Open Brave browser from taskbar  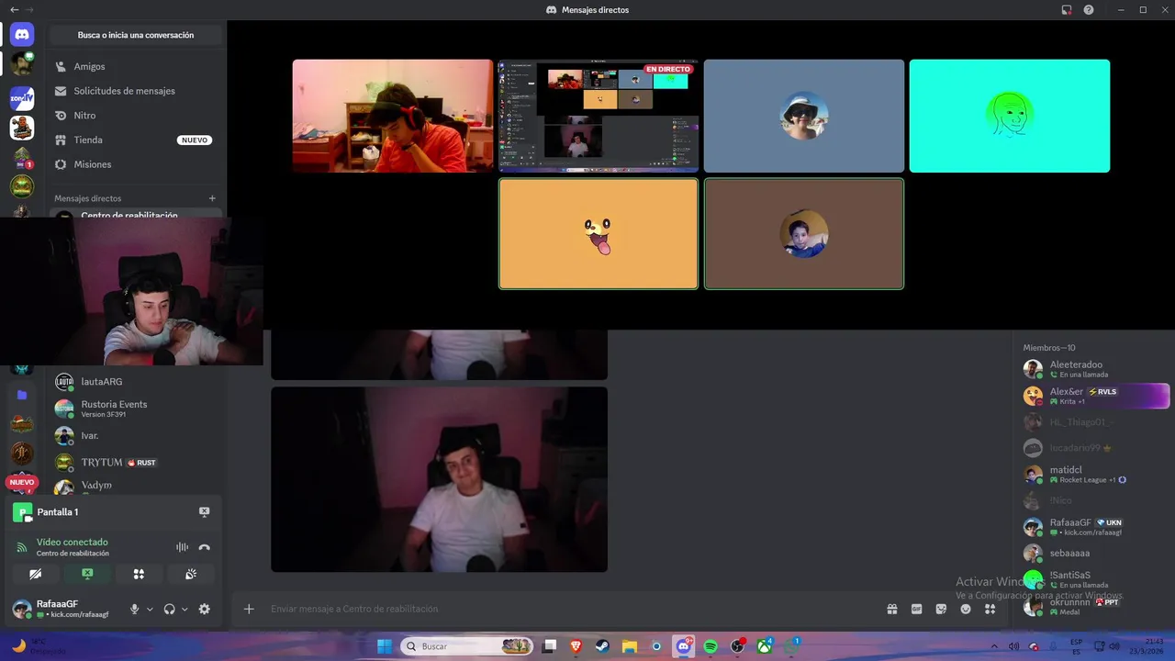click(x=576, y=646)
